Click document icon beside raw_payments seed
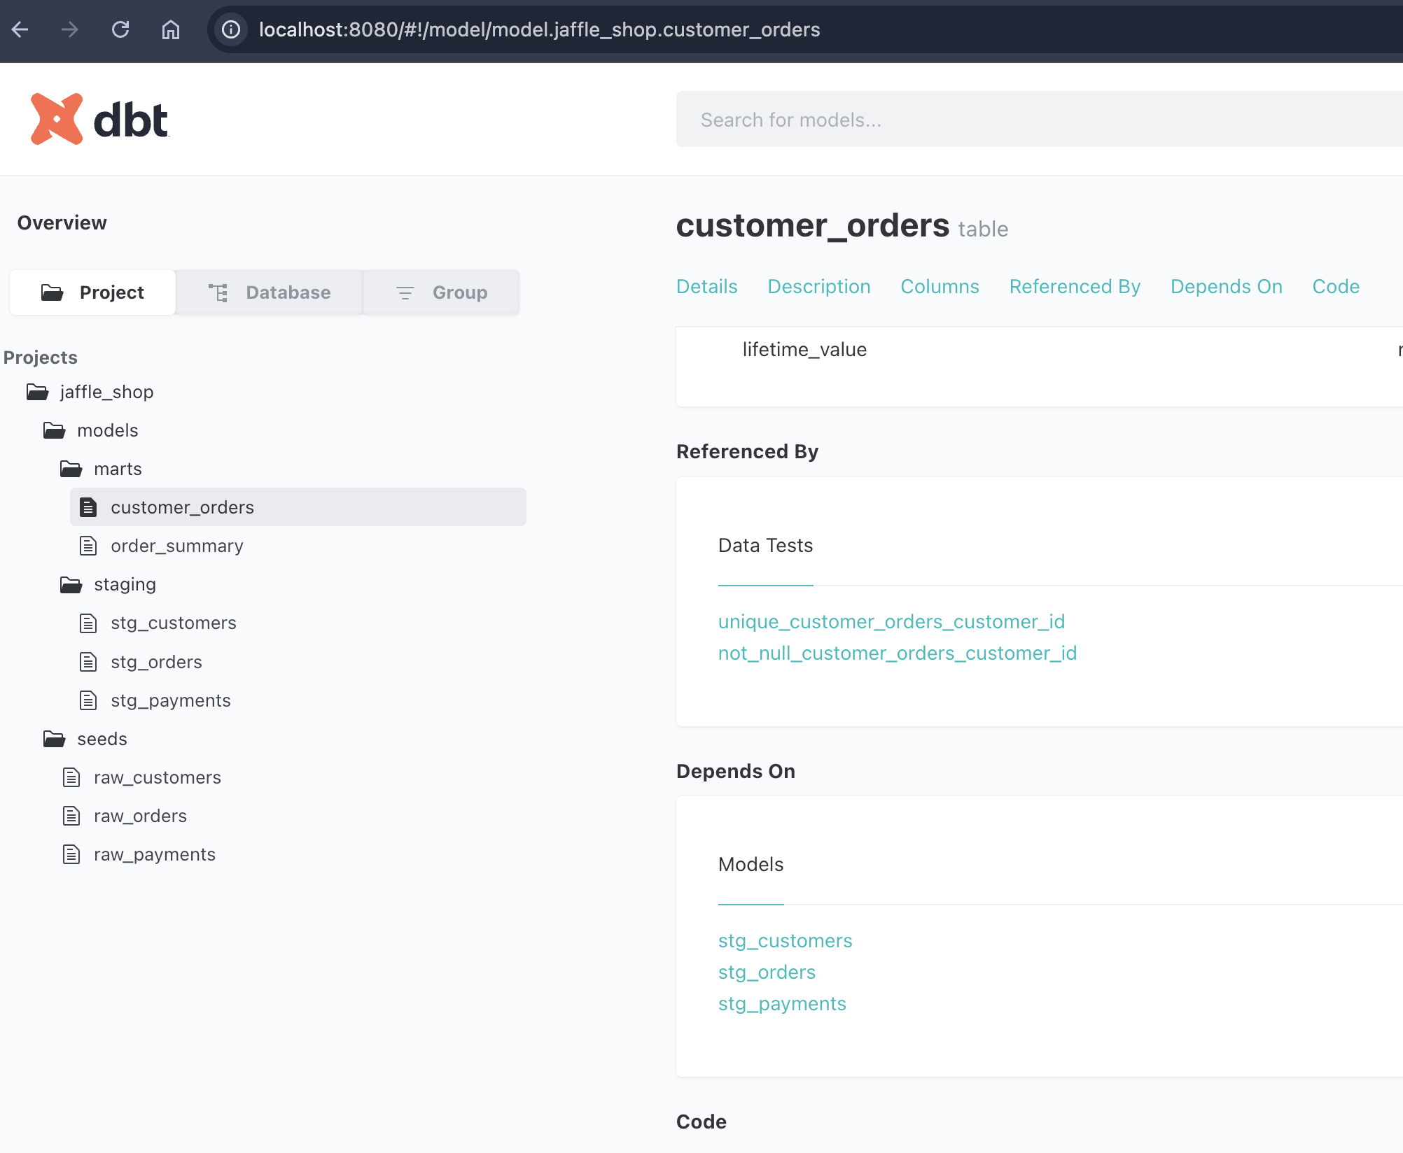 pyautogui.click(x=71, y=854)
